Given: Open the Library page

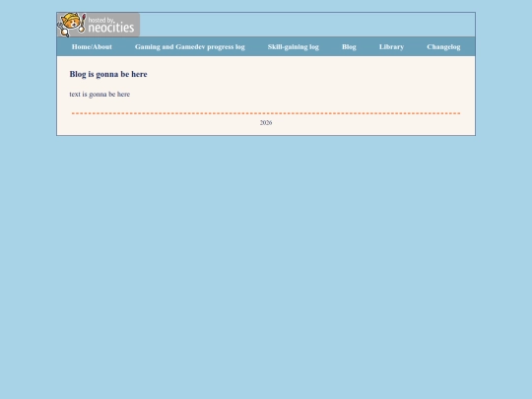Looking at the screenshot, I should coord(391,47).
